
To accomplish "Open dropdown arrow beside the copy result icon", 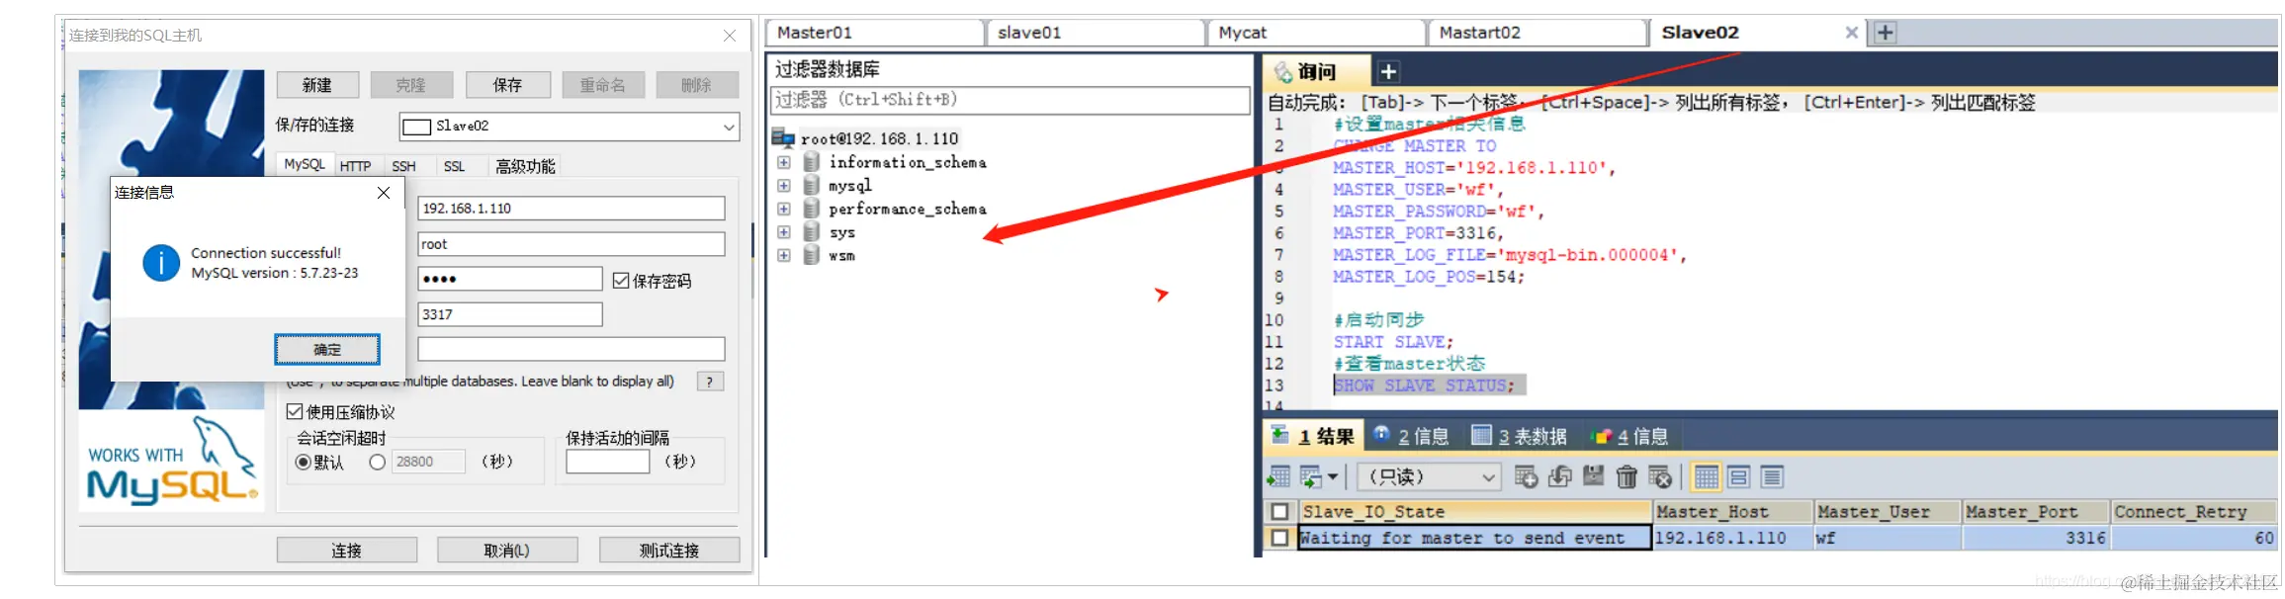I will (x=1333, y=477).
